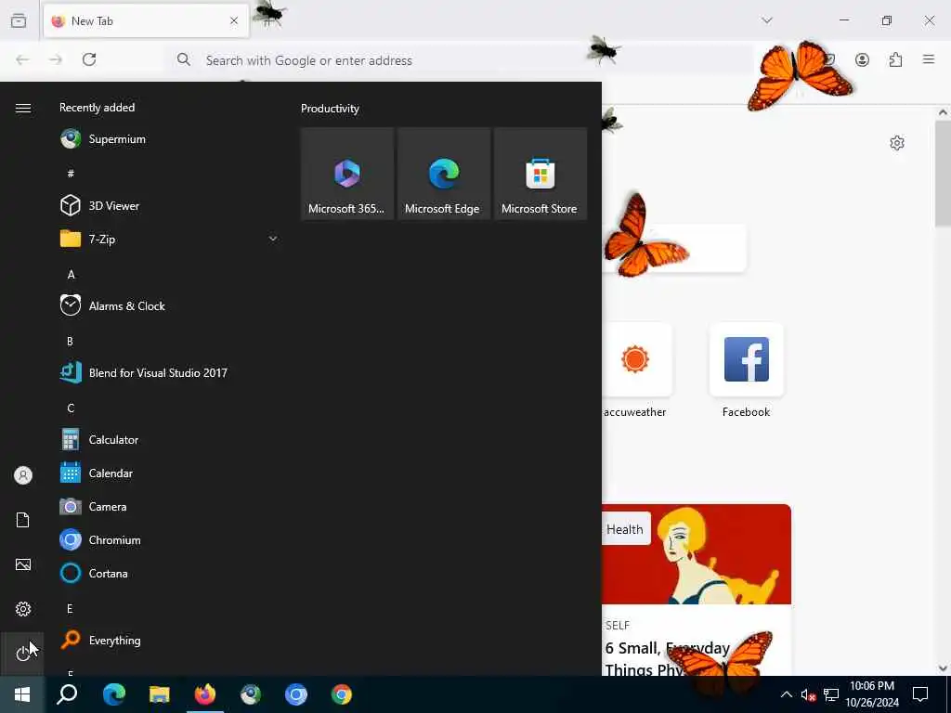951x713 pixels.
Task: Click the Productivity group title
Action: pyautogui.click(x=330, y=109)
